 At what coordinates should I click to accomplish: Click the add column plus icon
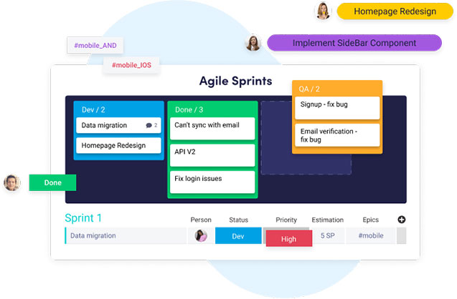pyautogui.click(x=402, y=220)
